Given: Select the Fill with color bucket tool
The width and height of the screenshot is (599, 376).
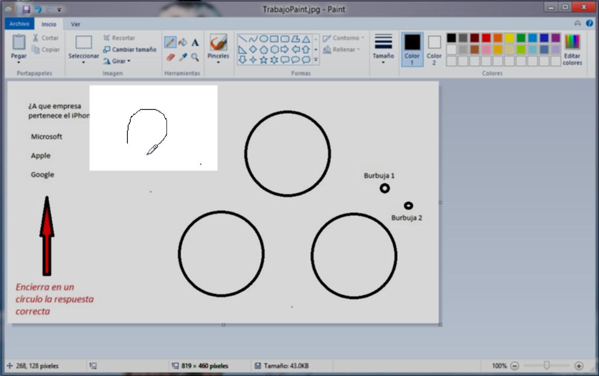Looking at the screenshot, I should [x=183, y=43].
